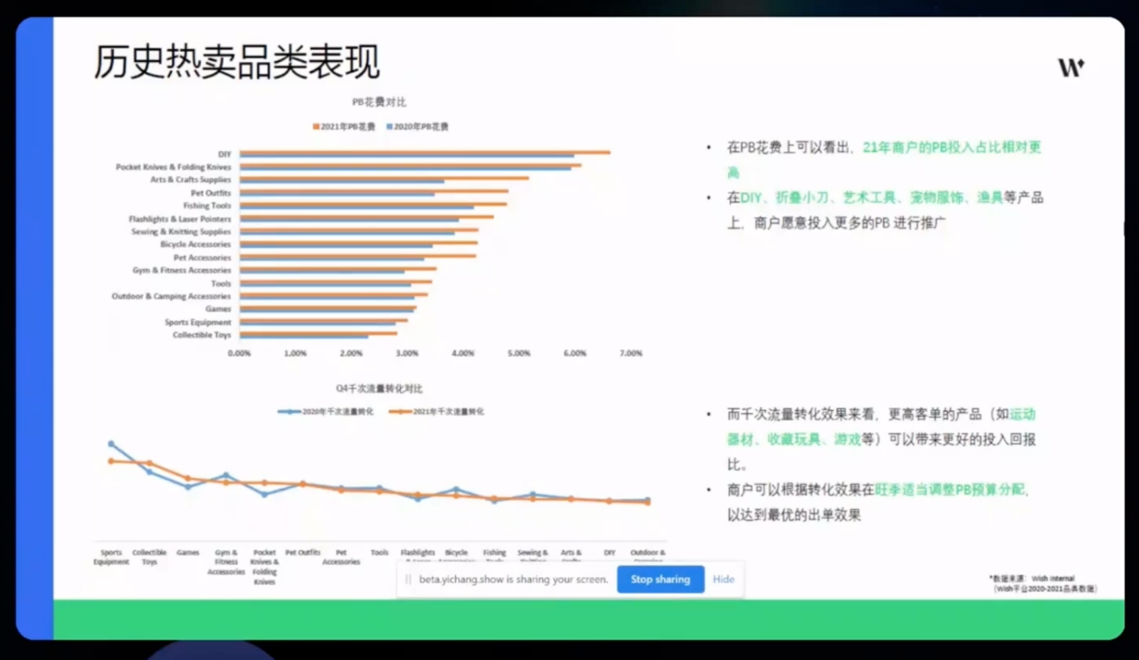Click the Q4千次流量转化对比 chart title
The height and width of the screenshot is (660, 1139).
pos(379,389)
